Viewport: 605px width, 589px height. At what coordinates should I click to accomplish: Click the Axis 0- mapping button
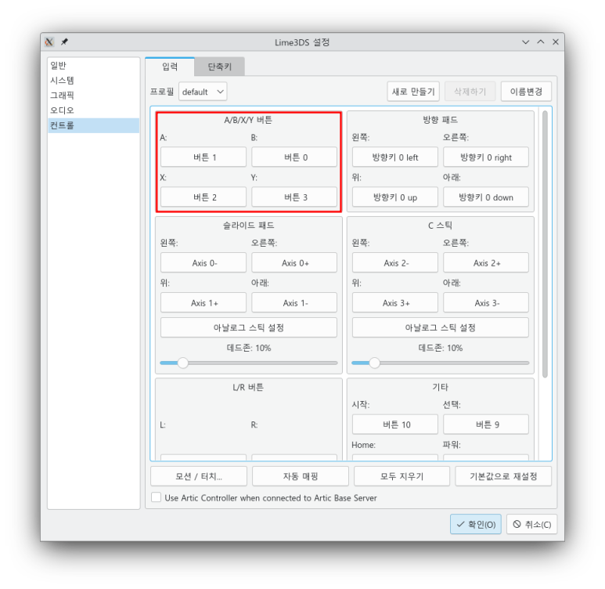[203, 263]
